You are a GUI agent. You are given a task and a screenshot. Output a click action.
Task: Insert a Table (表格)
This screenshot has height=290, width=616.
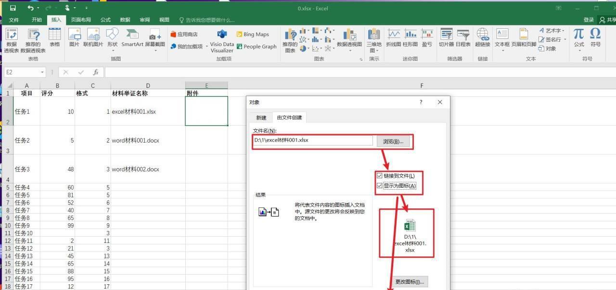(x=55, y=38)
